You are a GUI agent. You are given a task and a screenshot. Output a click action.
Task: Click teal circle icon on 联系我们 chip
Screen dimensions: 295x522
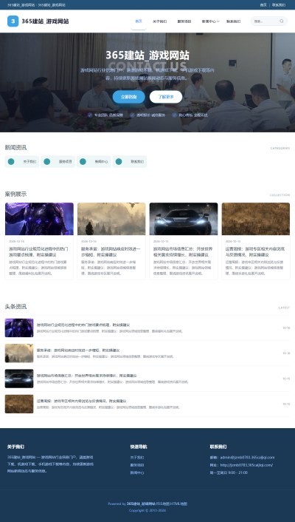119,161
